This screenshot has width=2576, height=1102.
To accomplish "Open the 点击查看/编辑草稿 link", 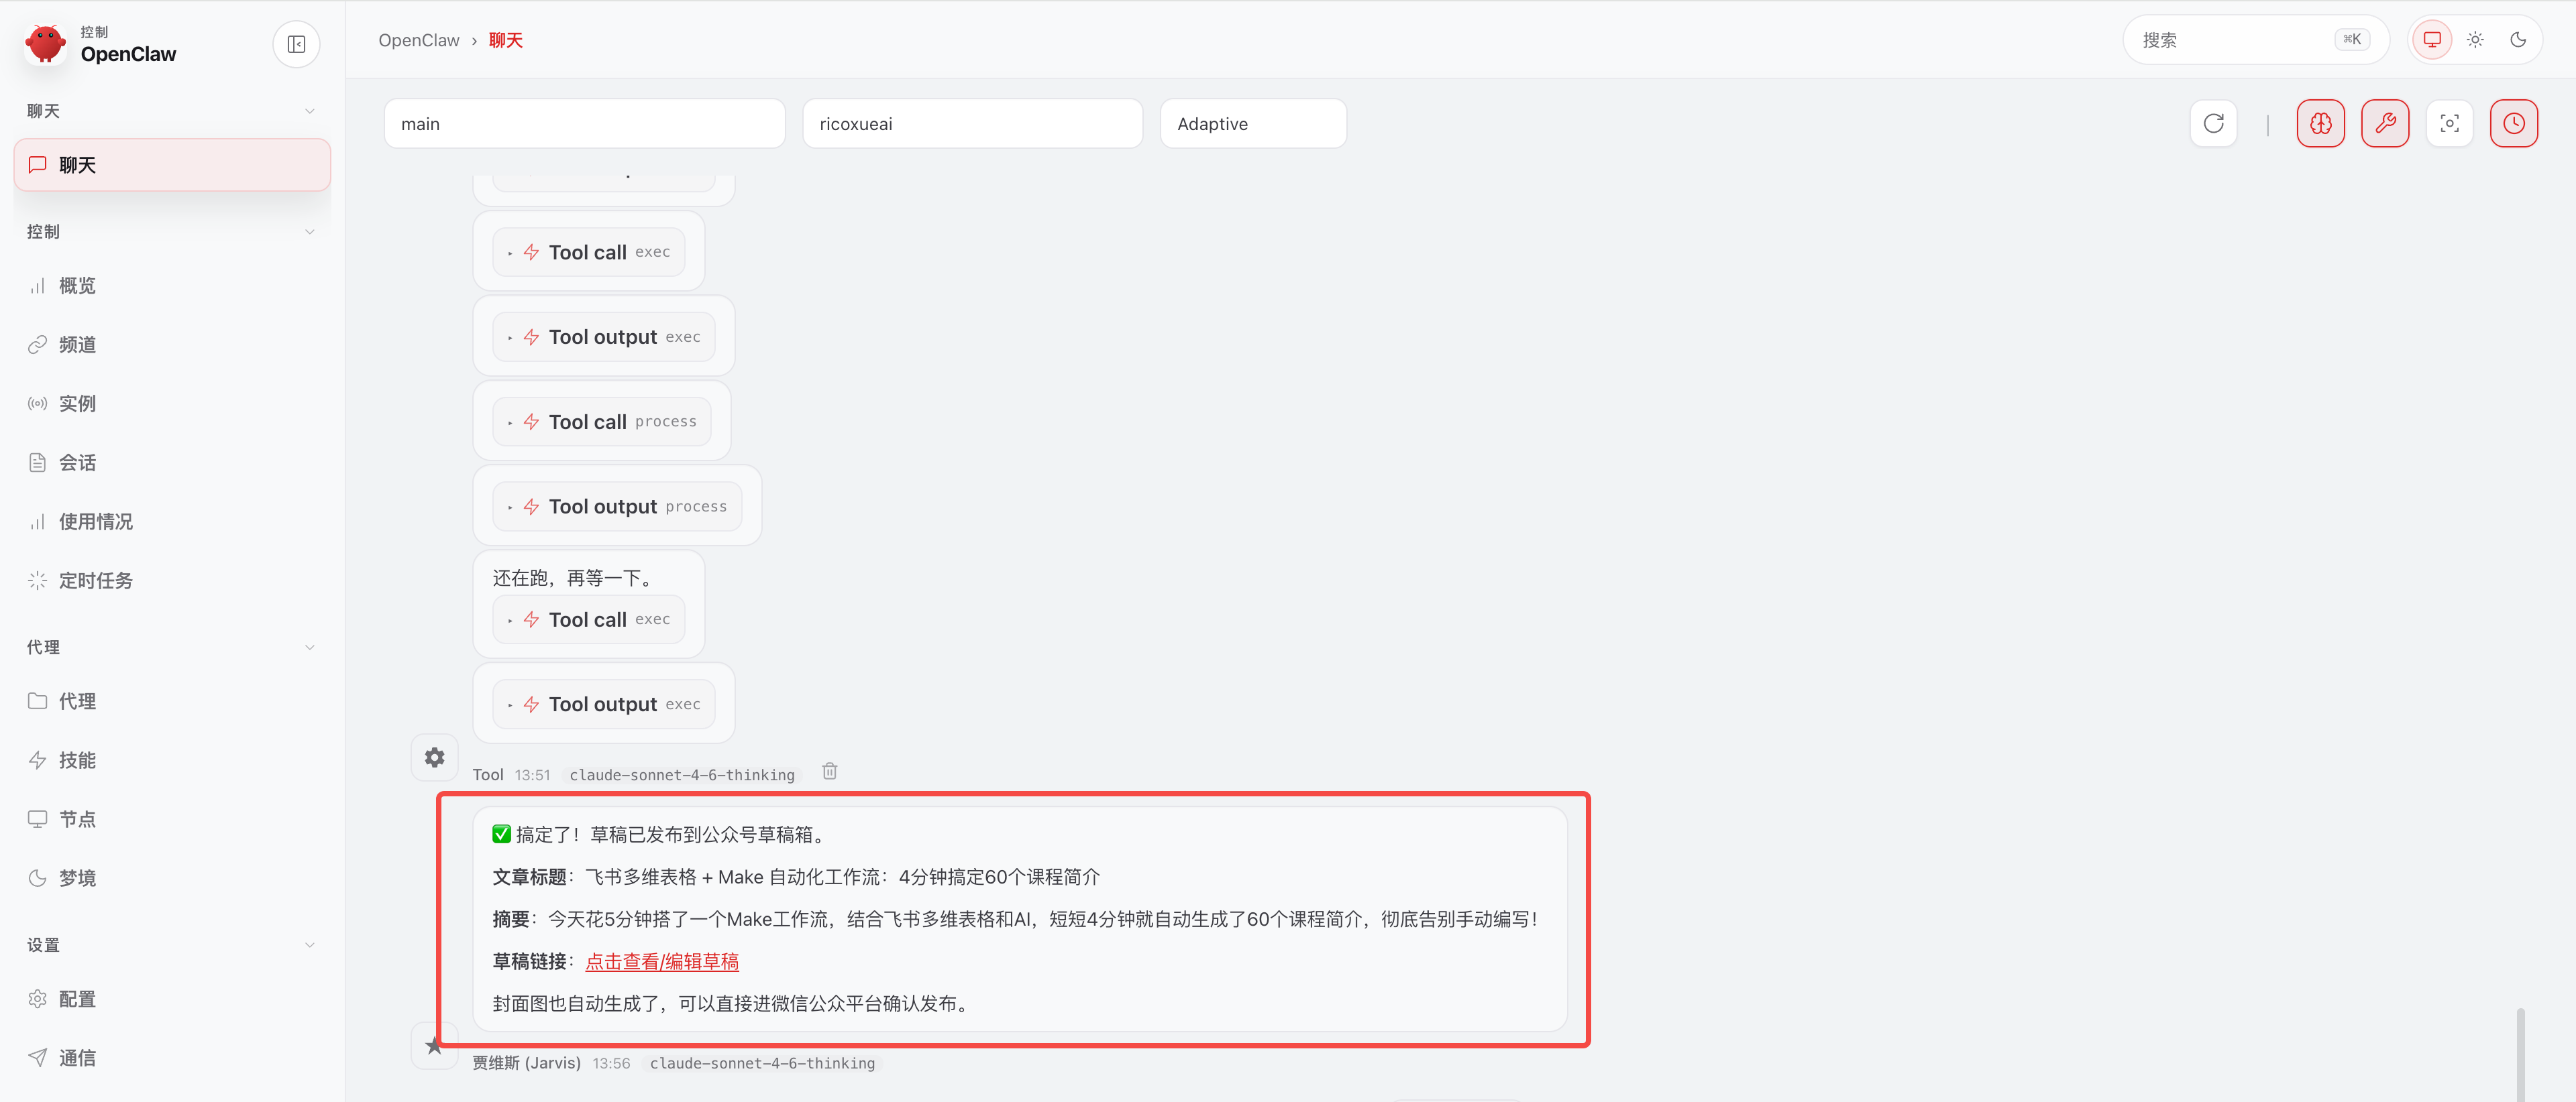I will [x=661, y=961].
